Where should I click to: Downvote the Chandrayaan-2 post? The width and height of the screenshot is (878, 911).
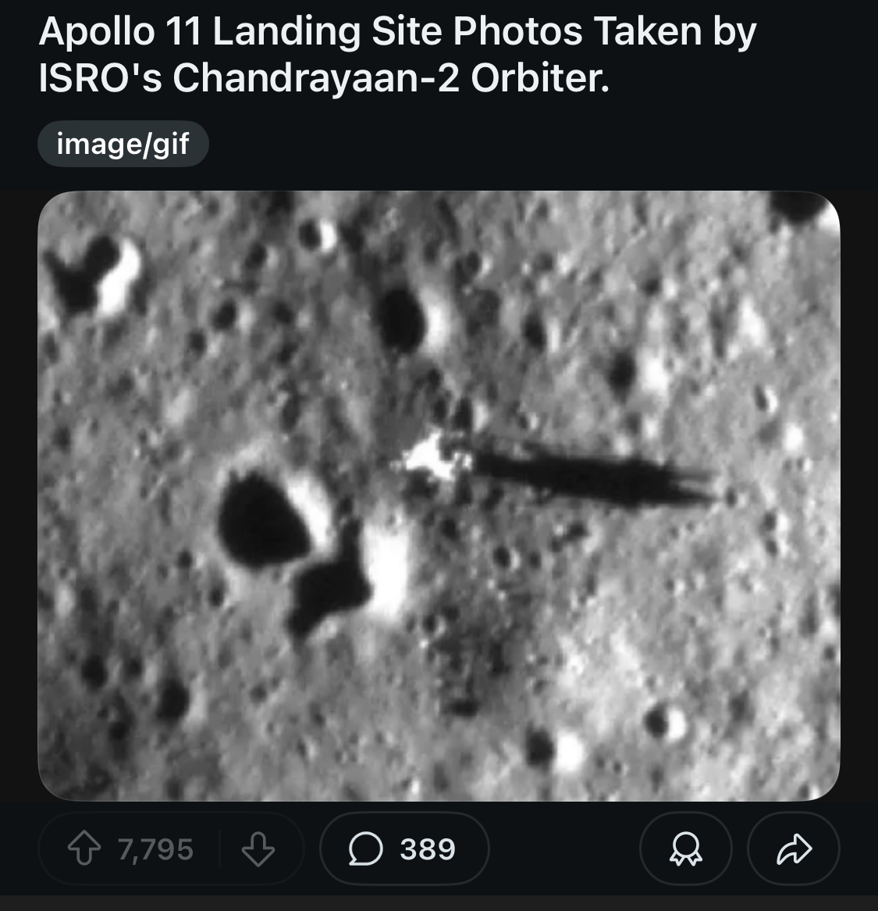tap(258, 848)
